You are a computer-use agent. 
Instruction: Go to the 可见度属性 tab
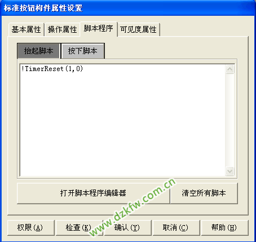coord(138,29)
